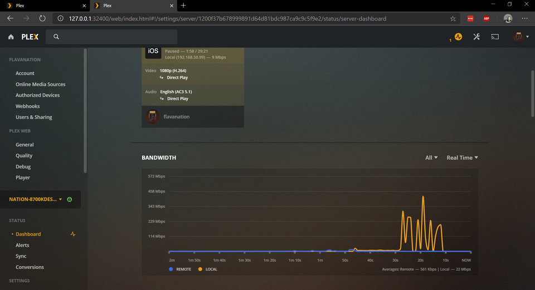Open Online Media Sources
Screen dimensions: 535x290
pos(40,84)
